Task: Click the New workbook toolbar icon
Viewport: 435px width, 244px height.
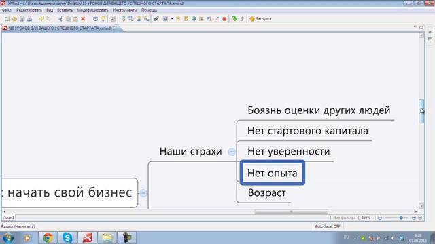Action: pos(7,19)
